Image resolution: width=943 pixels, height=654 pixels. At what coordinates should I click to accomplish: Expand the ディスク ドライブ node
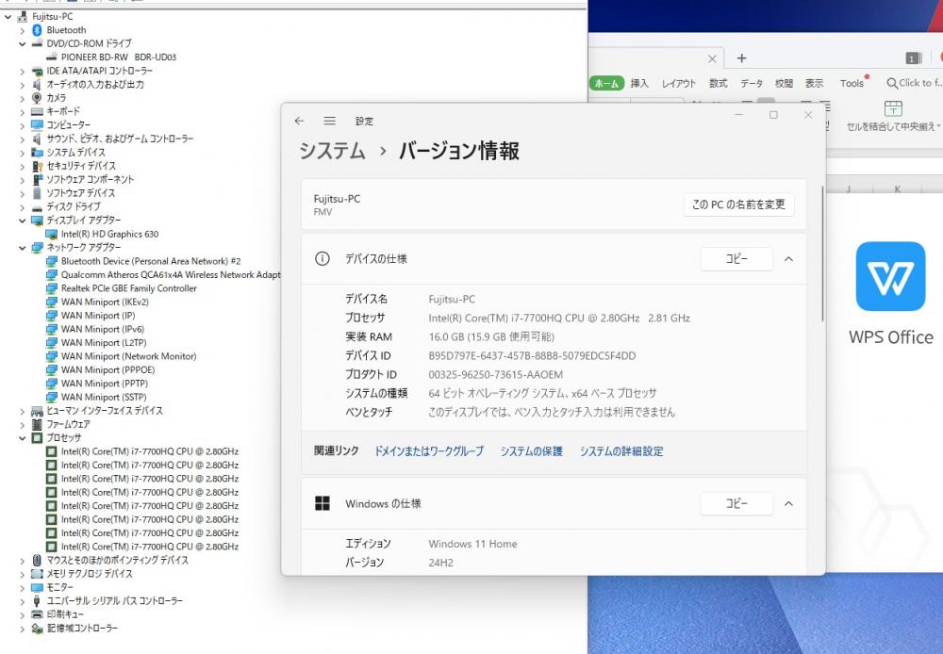pos(23,206)
